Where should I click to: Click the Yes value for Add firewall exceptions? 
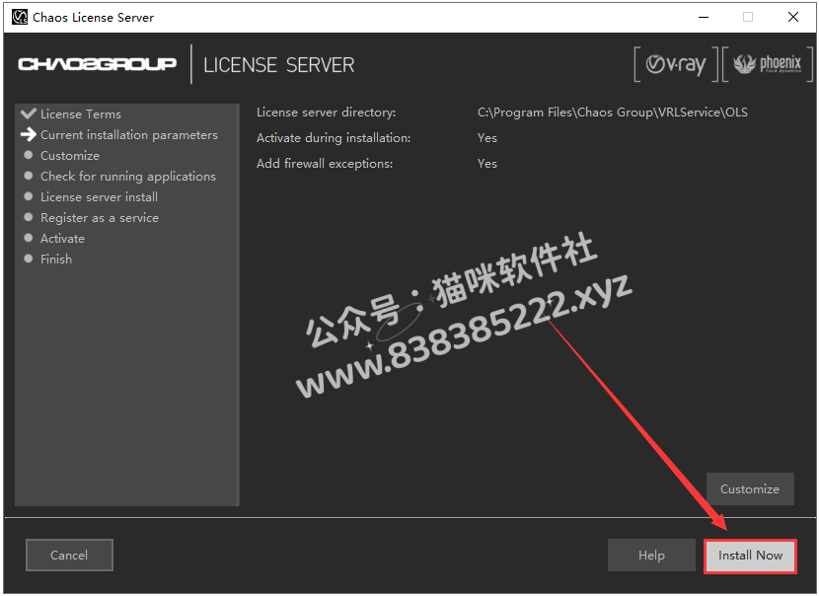tap(486, 164)
